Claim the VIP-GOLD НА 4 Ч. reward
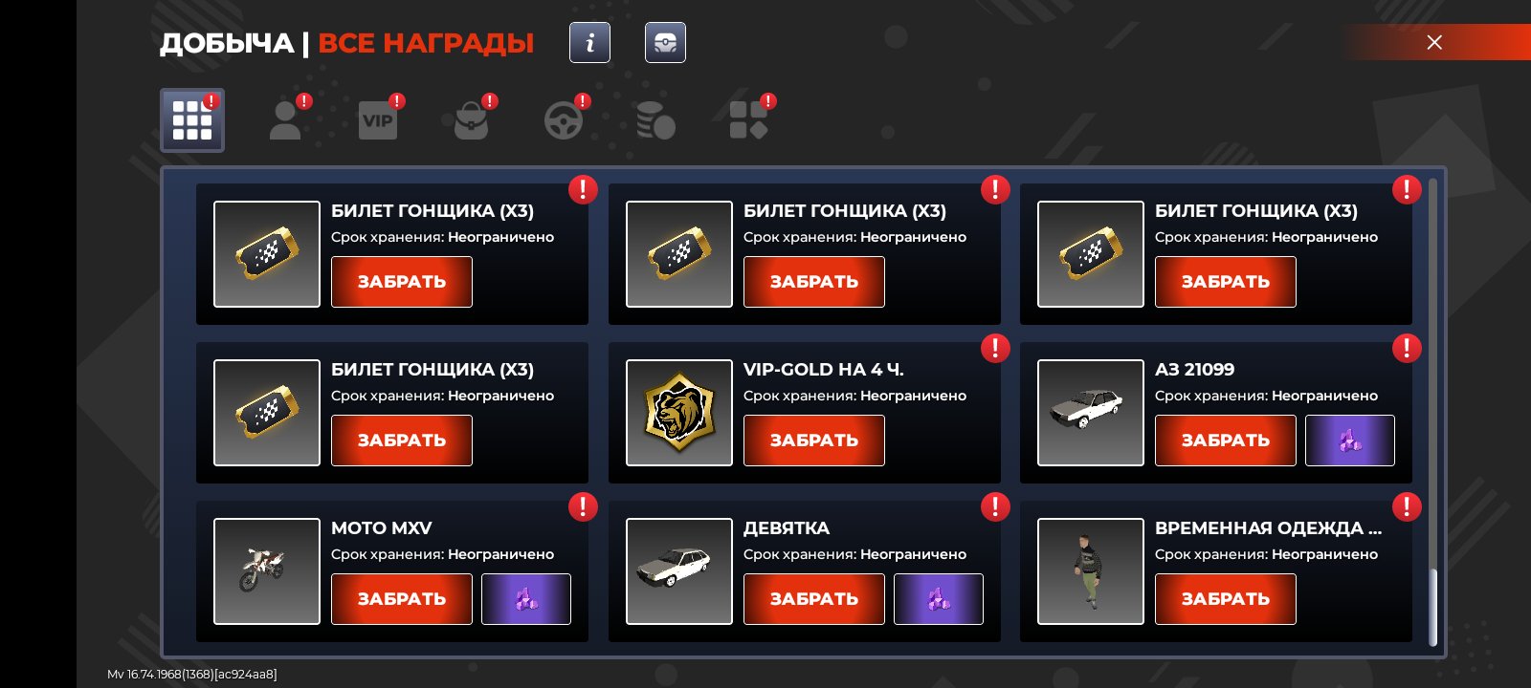 (814, 441)
